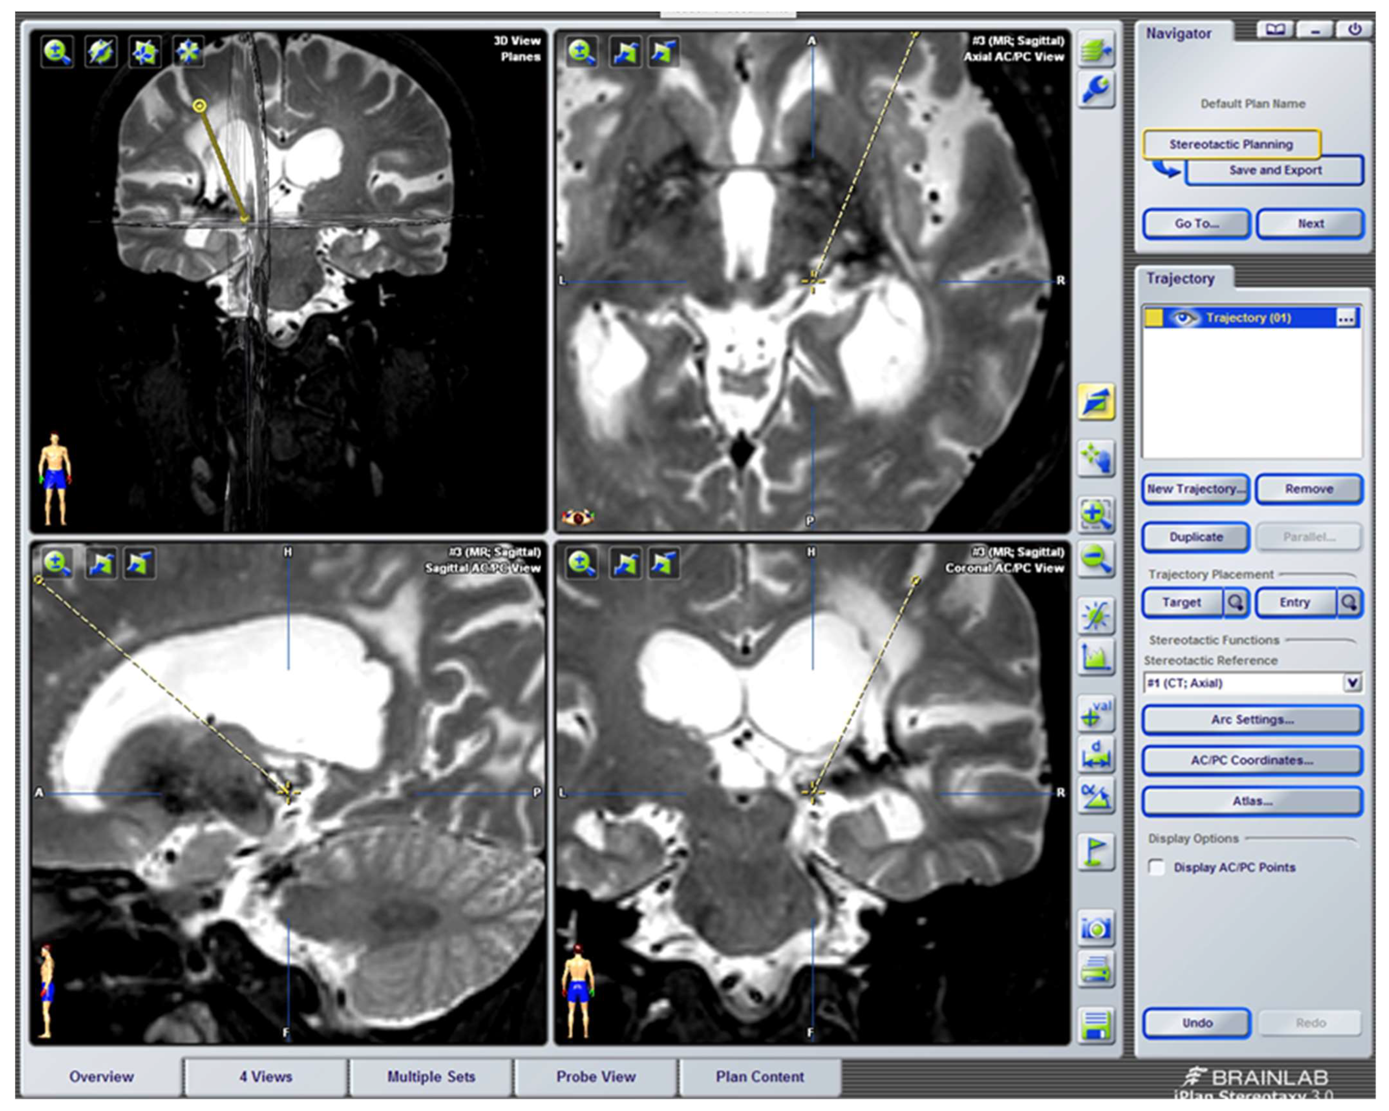The height and width of the screenshot is (1111, 1389).
Task: Switch to the Plan Content tab
Action: pyautogui.click(x=760, y=1076)
